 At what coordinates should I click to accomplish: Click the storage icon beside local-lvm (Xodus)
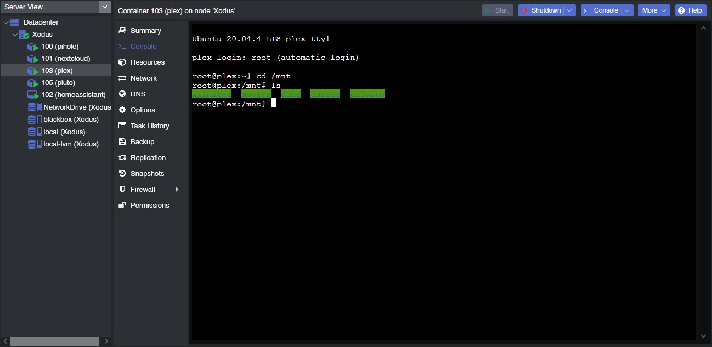(32, 144)
